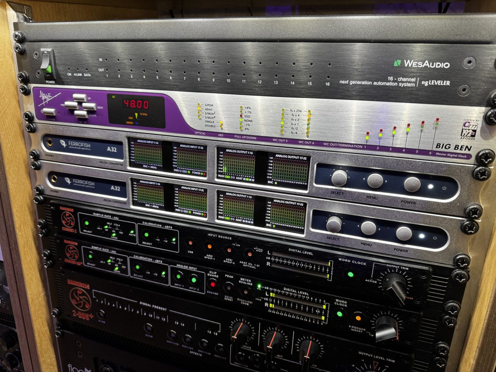Image resolution: width=496 pixels, height=372 pixels.
Task: Select the USB input source button
Action: coord(191,243)
